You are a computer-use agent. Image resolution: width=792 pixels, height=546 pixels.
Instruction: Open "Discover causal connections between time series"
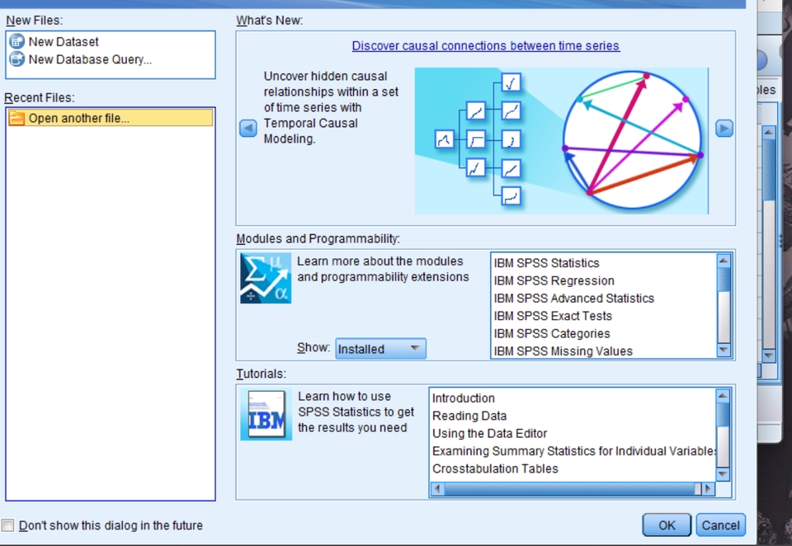(x=485, y=45)
